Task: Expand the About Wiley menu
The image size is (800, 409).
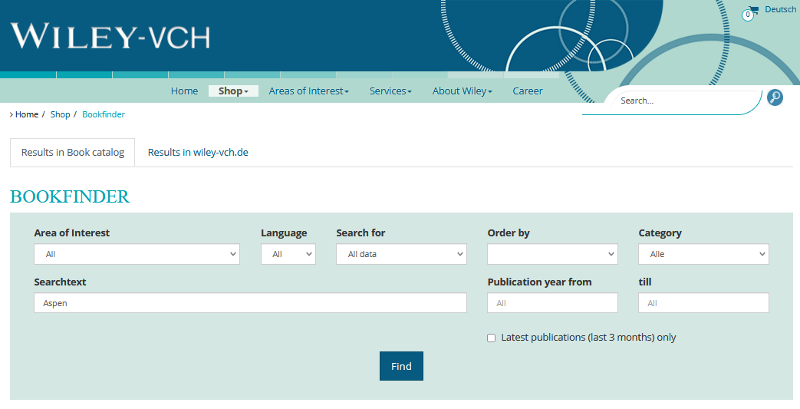Action: 463,91
